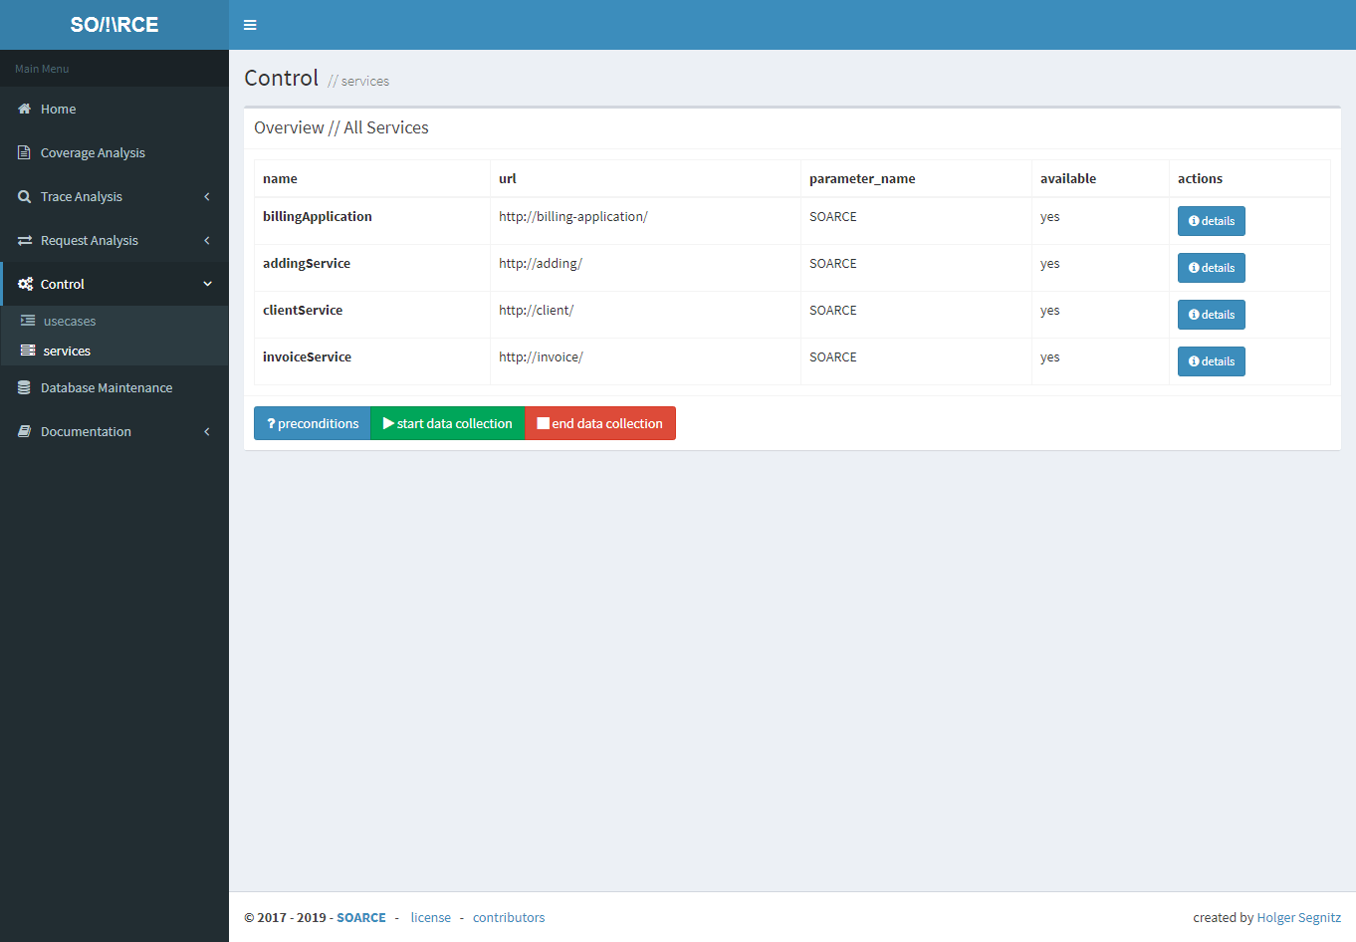This screenshot has width=1356, height=942.
Task: Click the services server icon
Action: pos(28,351)
